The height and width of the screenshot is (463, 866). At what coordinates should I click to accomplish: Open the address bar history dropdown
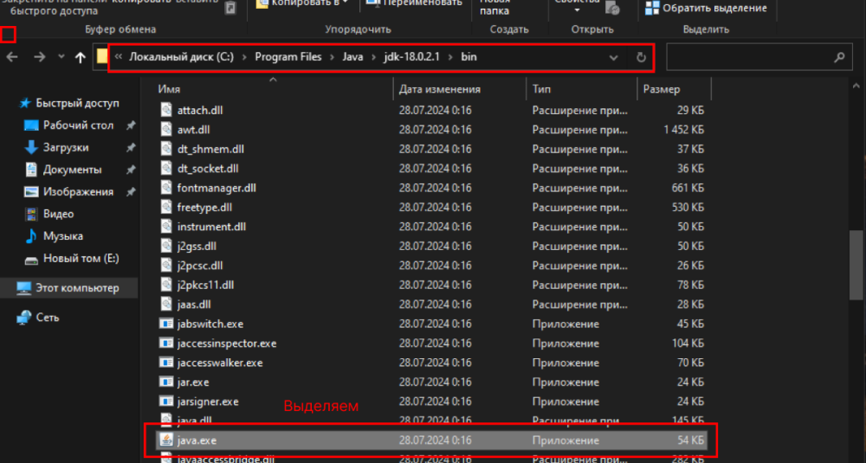point(613,57)
